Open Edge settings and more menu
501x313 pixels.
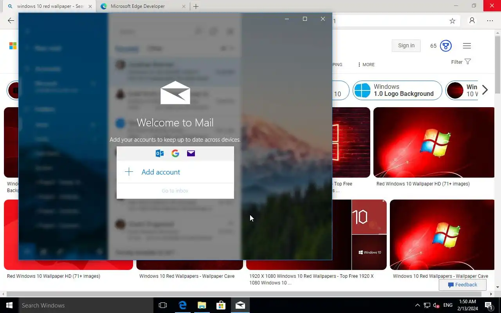click(490, 21)
